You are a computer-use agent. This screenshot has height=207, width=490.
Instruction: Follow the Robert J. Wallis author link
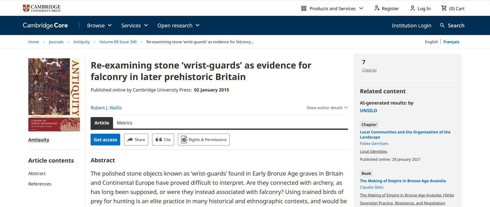tap(106, 108)
